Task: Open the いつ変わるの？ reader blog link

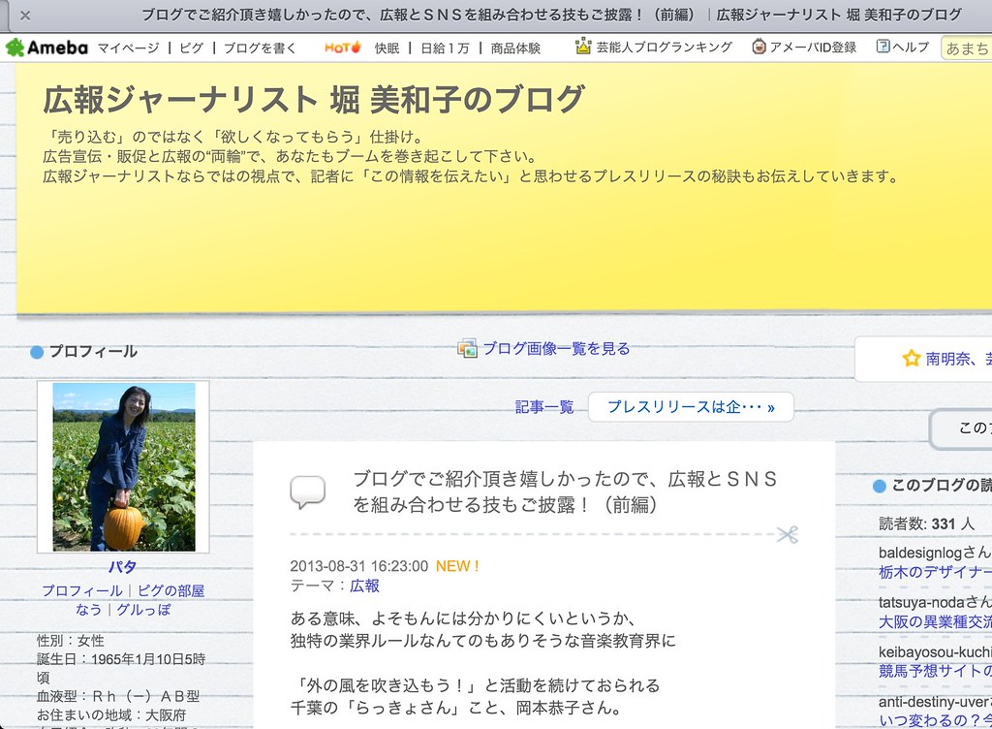Action: (x=935, y=721)
